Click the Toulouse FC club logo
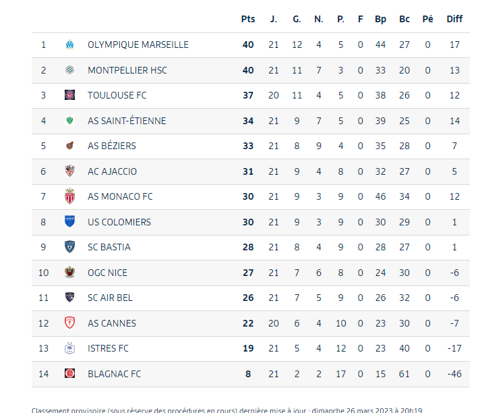The width and height of the screenshot is (480, 413). tap(69, 95)
